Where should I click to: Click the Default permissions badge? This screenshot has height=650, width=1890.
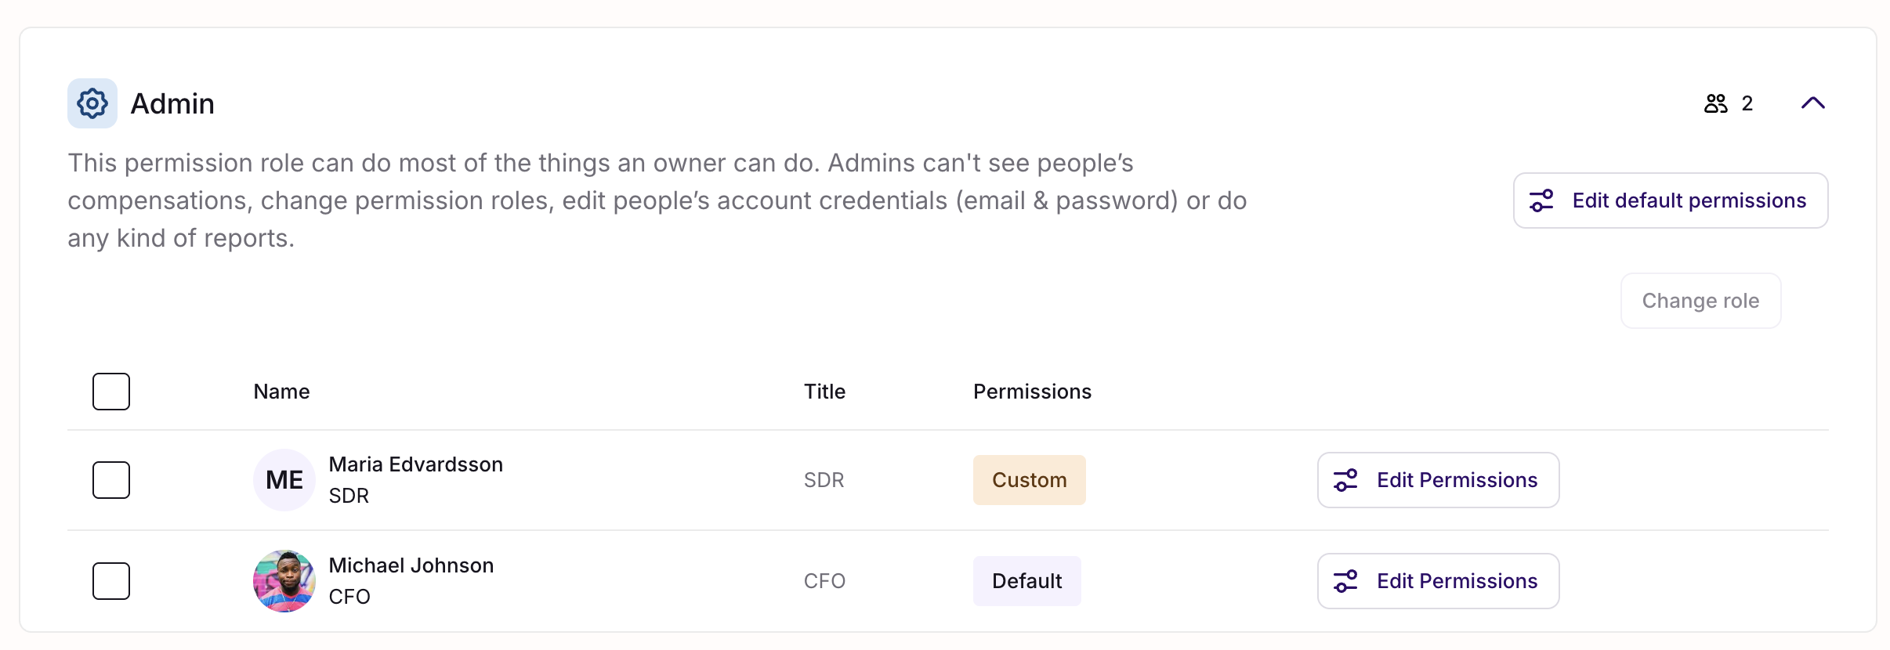tap(1026, 581)
